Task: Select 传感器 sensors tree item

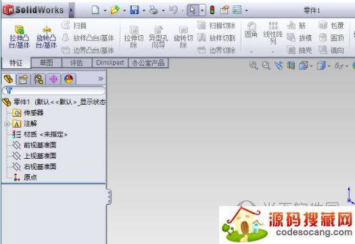Action: (28, 113)
